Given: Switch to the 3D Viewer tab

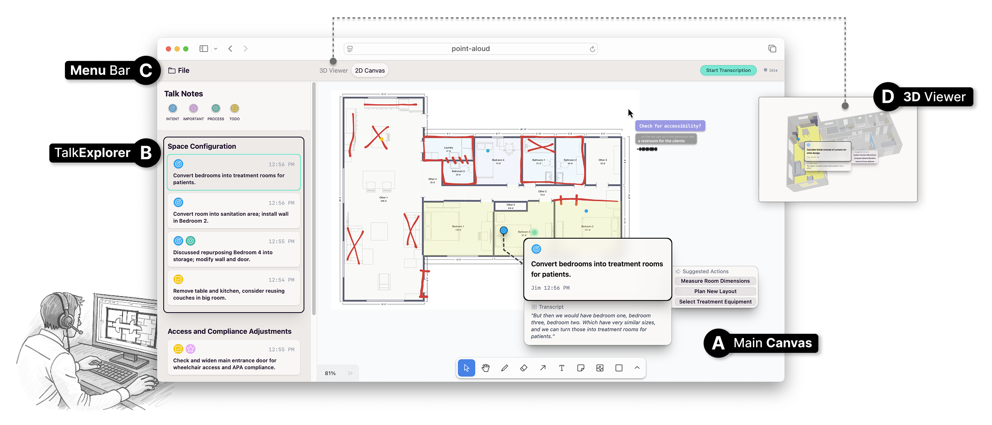Looking at the screenshot, I should click(333, 70).
